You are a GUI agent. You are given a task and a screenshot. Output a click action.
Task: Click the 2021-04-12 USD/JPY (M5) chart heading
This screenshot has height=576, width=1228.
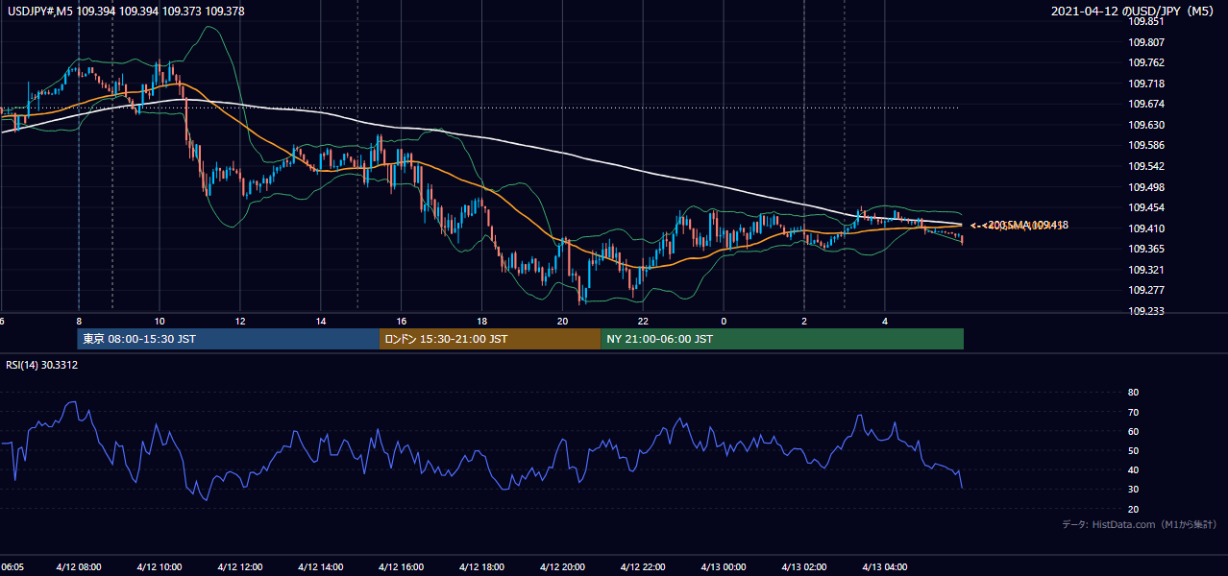tap(1135, 12)
